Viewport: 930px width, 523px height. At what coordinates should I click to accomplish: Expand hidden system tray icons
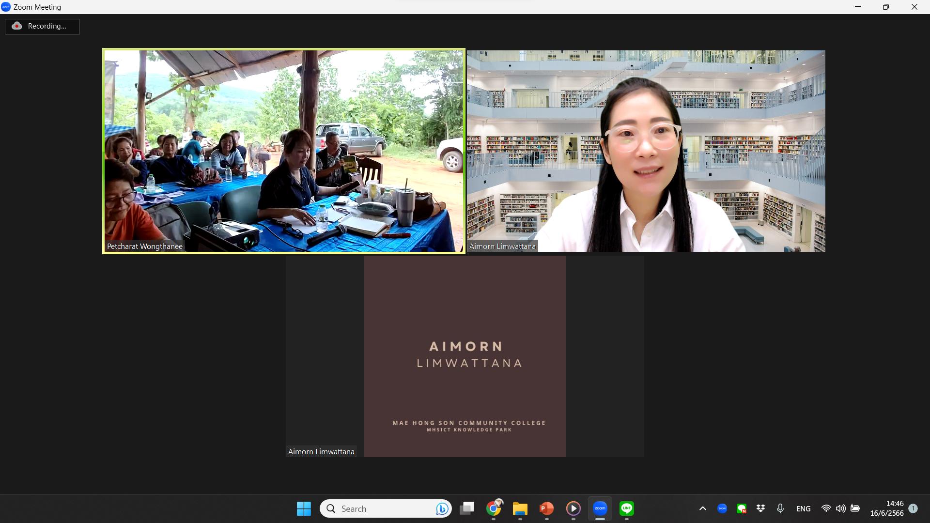coord(703,508)
